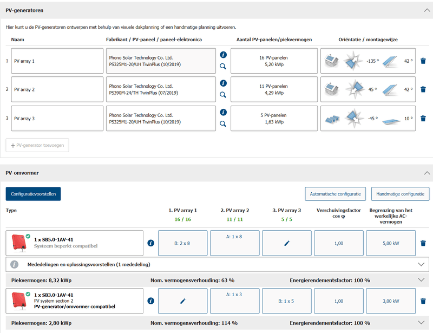Click Configuratievoorstellen button
433x333 pixels.
pos(34,193)
